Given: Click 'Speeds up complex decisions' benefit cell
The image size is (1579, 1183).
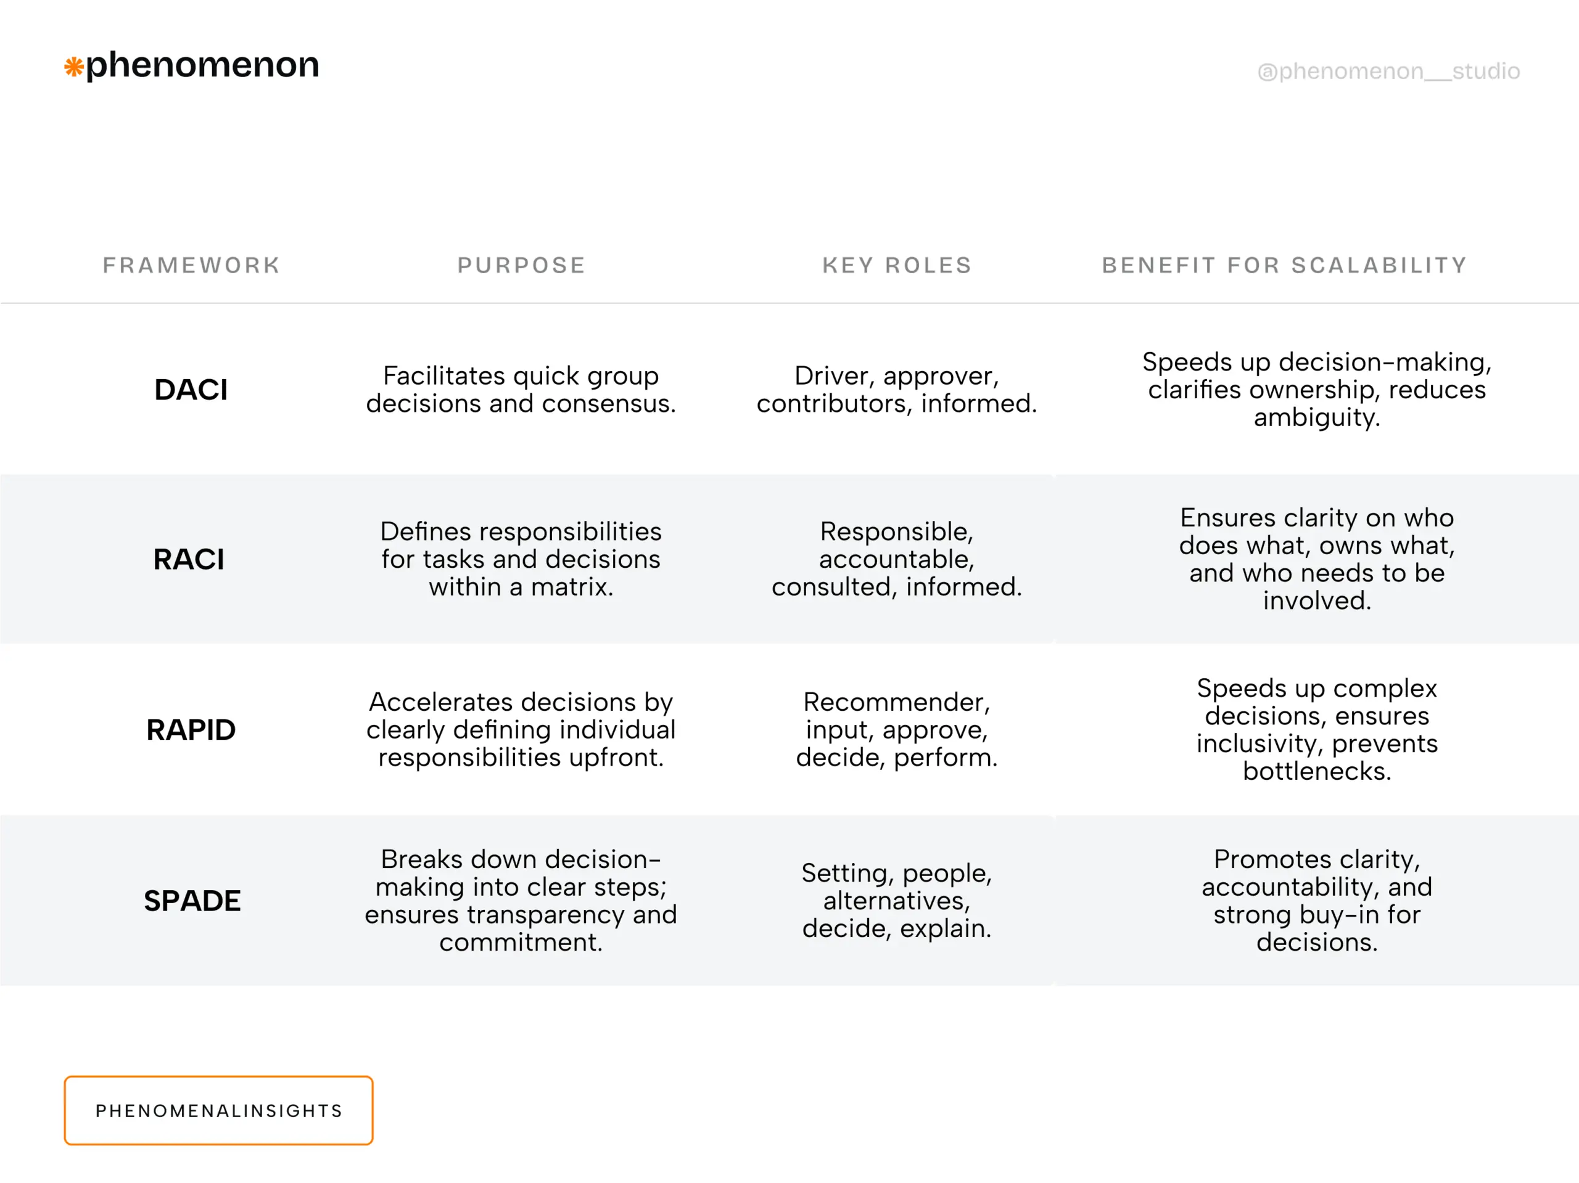Looking at the screenshot, I should [x=1316, y=730].
